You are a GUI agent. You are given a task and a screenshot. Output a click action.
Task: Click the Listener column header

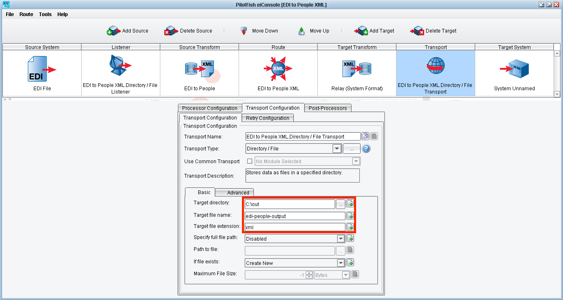pyautogui.click(x=121, y=47)
